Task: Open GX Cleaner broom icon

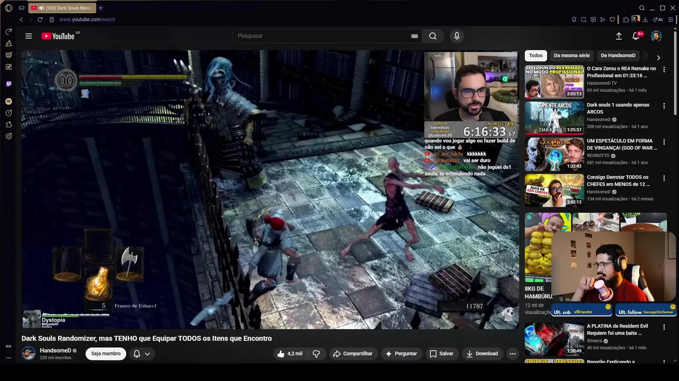Action: (x=8, y=43)
